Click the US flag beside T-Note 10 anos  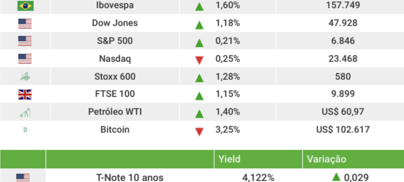23,178
